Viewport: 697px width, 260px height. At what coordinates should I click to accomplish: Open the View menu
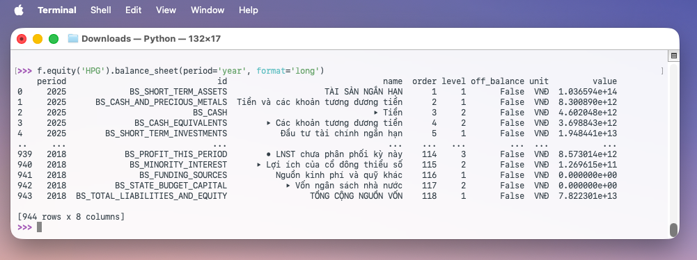click(x=166, y=10)
